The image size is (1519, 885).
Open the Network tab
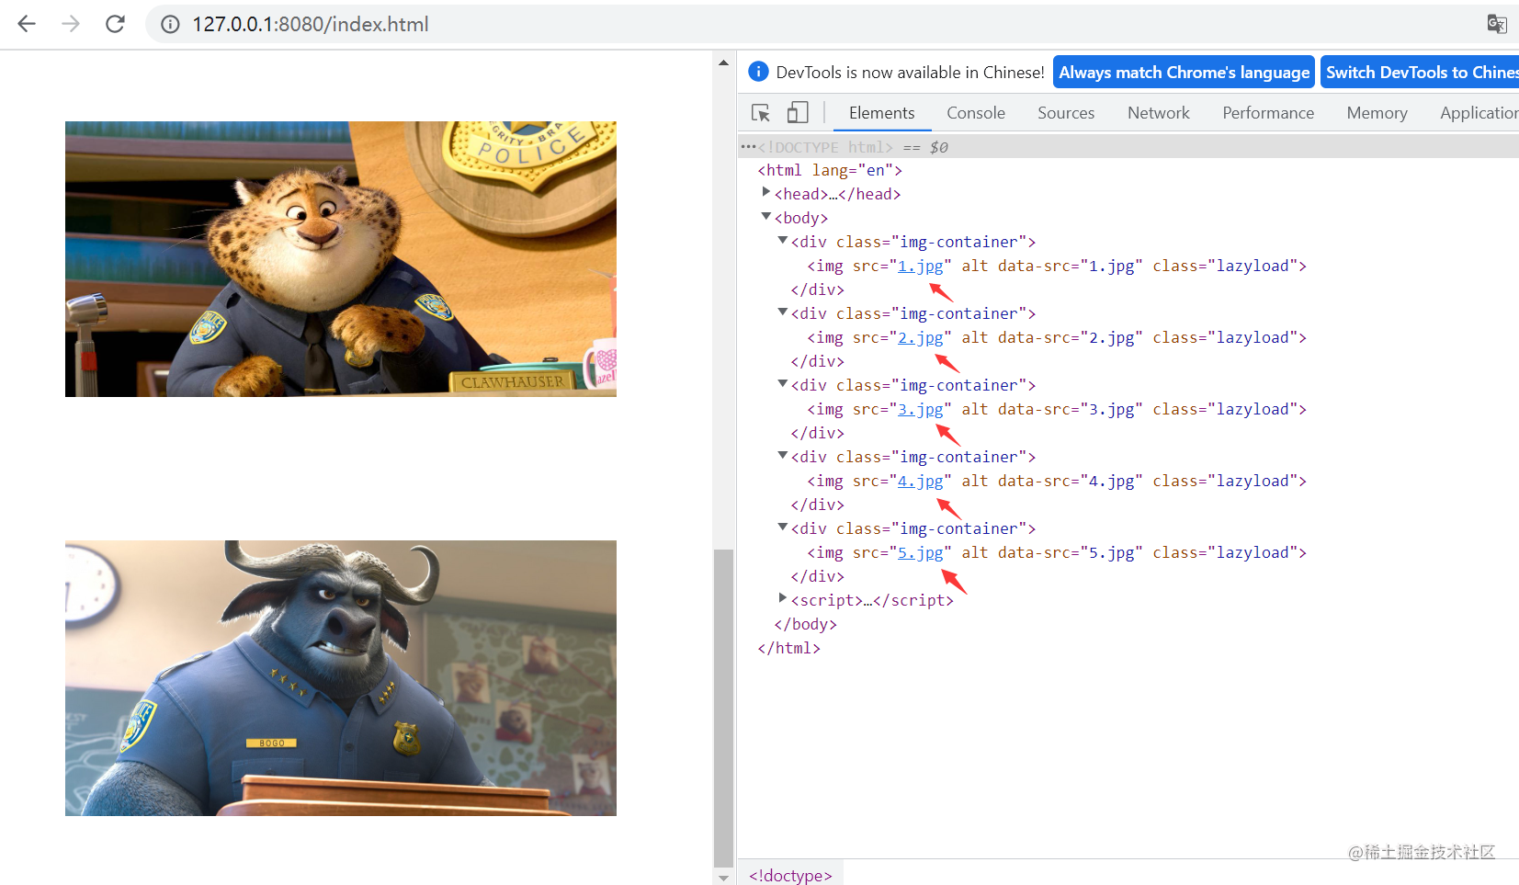(x=1158, y=113)
